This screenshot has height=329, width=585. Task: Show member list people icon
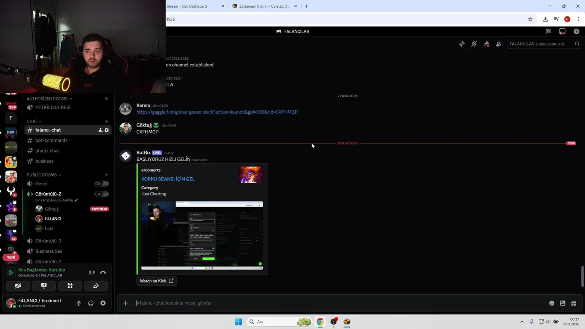pos(499,44)
